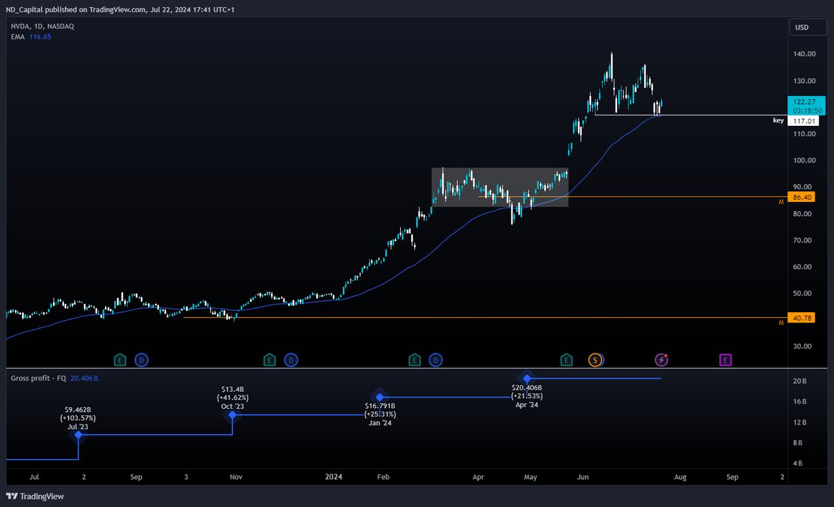Select the Jul '23 gross profit diamond marker
Viewport: 834px width, 507px height.
(x=79, y=435)
